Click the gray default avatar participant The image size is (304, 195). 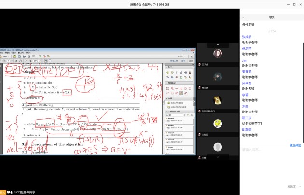point(218,147)
